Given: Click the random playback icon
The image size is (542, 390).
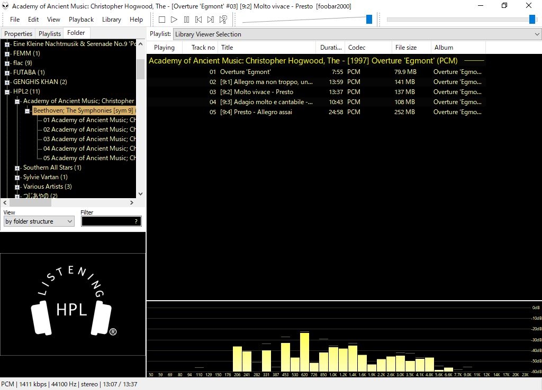Looking at the screenshot, I should 223,20.
